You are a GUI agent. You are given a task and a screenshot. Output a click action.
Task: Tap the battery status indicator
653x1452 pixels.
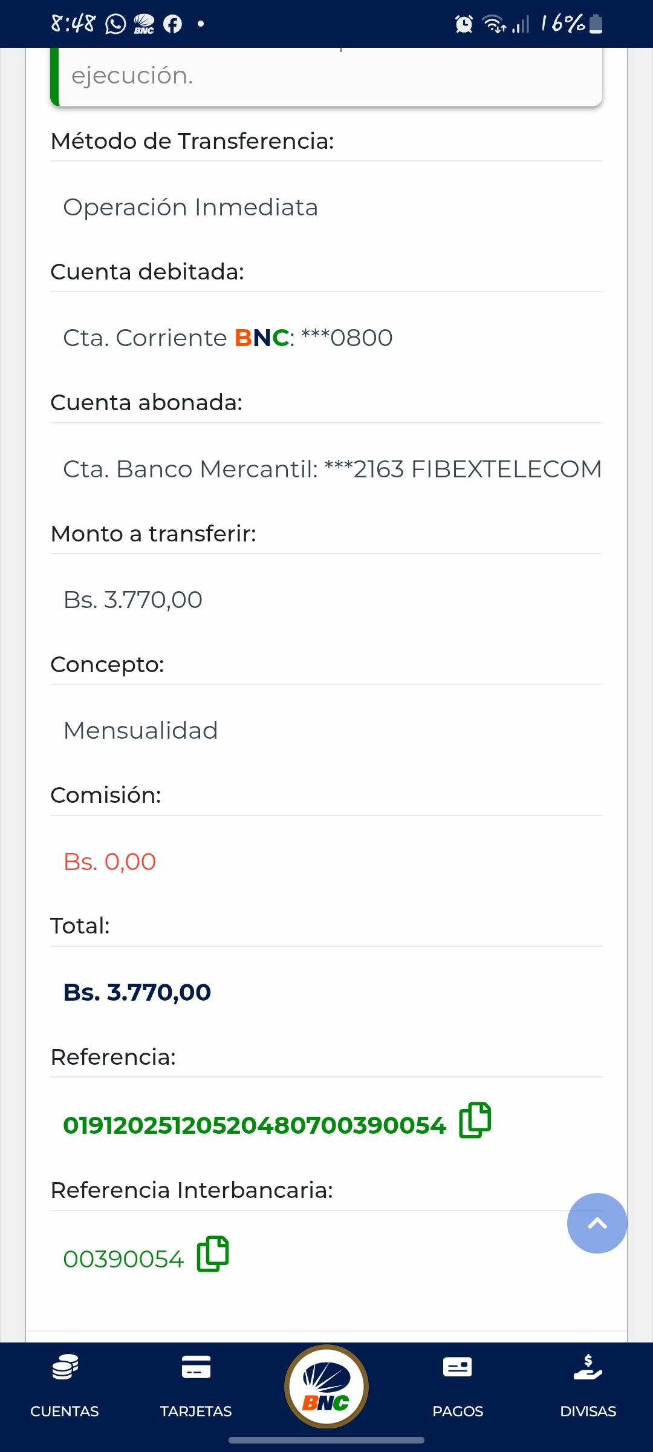pyautogui.click(x=596, y=24)
